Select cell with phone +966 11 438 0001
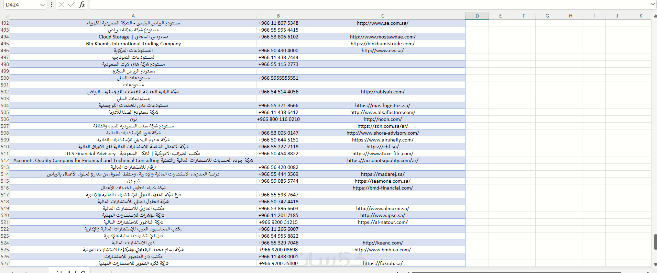Viewport: 657px width, 273px height. (278, 257)
